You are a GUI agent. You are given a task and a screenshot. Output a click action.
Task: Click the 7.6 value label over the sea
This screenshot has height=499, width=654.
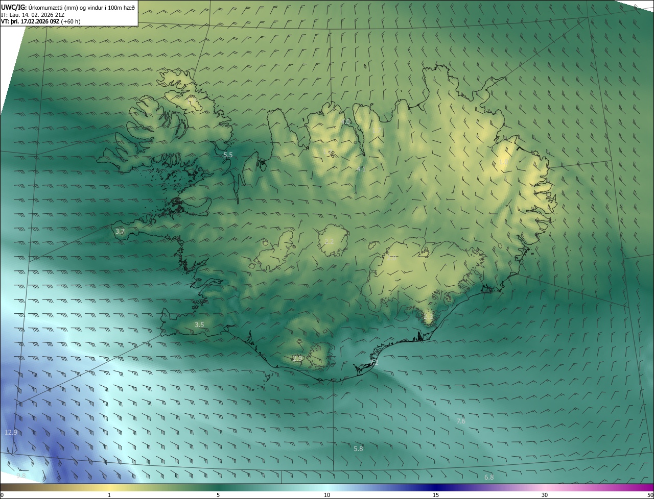tap(461, 421)
